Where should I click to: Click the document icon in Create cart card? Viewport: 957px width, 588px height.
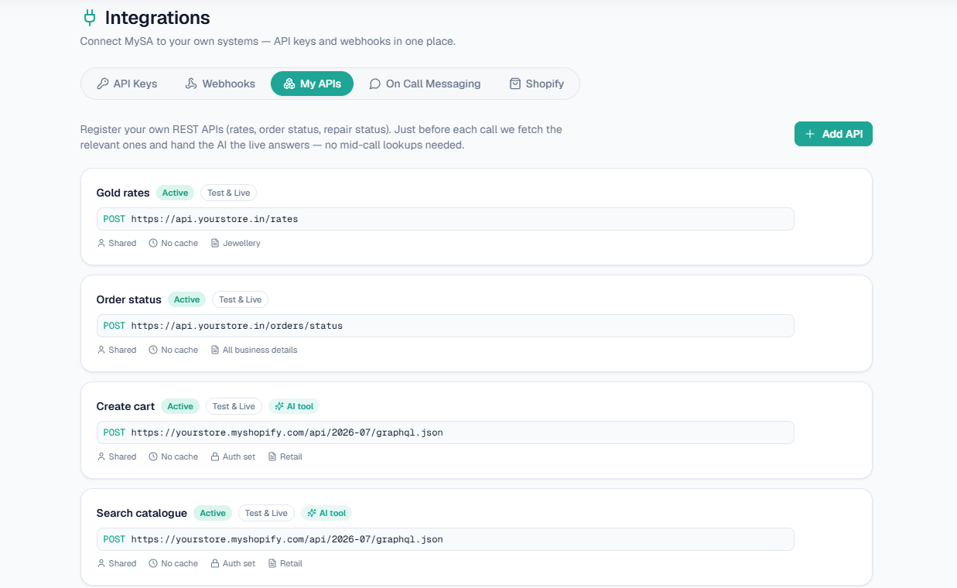click(272, 456)
